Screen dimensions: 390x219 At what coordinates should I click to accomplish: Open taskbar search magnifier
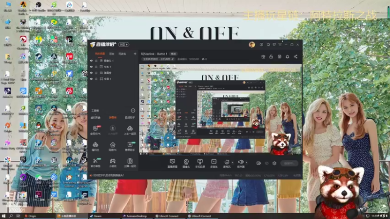(x=11, y=216)
